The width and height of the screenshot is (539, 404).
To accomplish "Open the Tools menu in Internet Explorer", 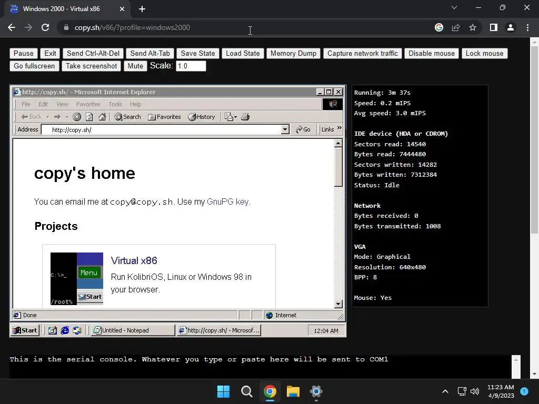I will pos(115,104).
